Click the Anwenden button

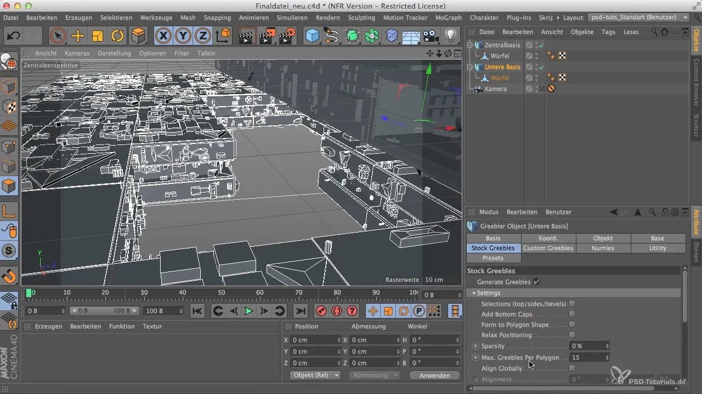click(434, 375)
